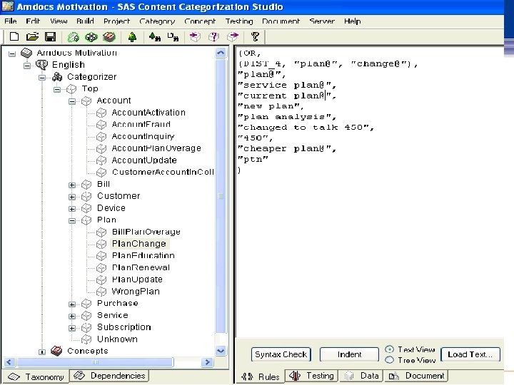Click the Open folder toolbar icon
This screenshot has height=385, width=514.
[x=32, y=36]
